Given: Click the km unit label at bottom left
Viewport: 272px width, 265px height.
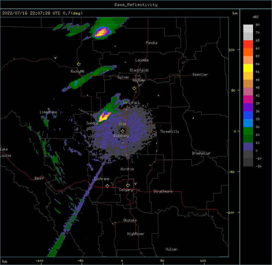Looking at the screenshot, I should coord(4,261).
